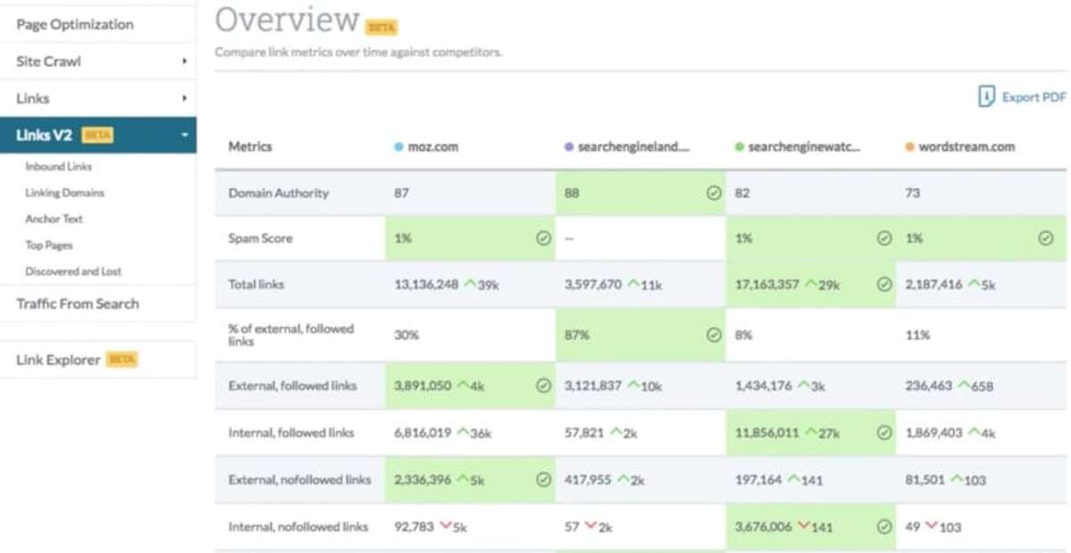The image size is (1071, 553).
Task: Click checkmark in searchengineland % external followed cell
Action: (713, 335)
